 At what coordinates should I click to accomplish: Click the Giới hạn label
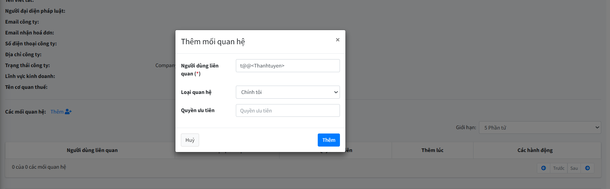click(x=466, y=128)
